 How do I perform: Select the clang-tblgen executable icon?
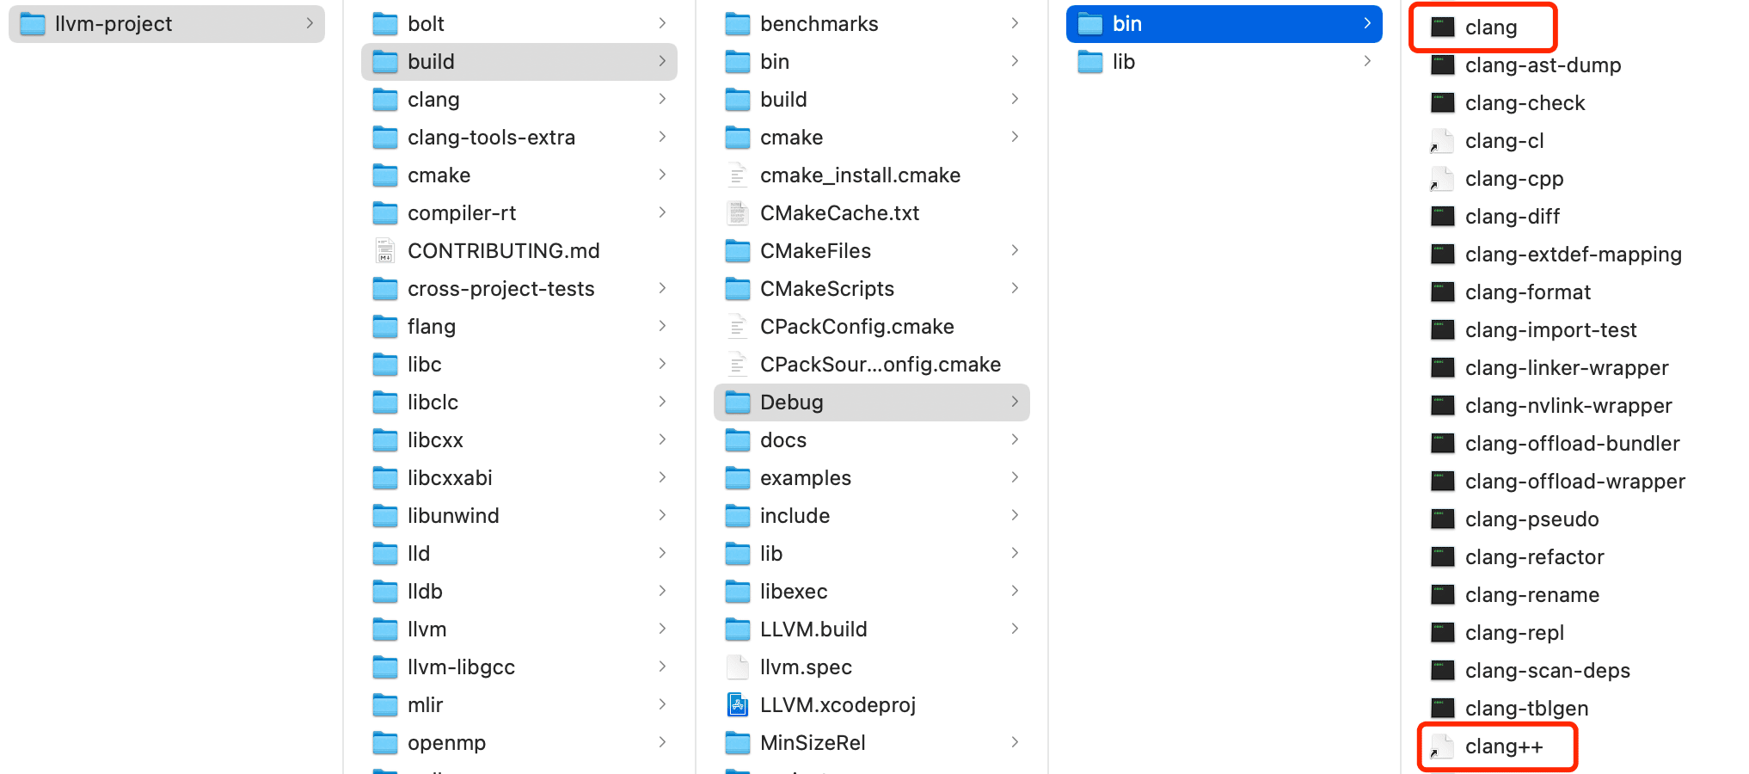click(x=1443, y=709)
